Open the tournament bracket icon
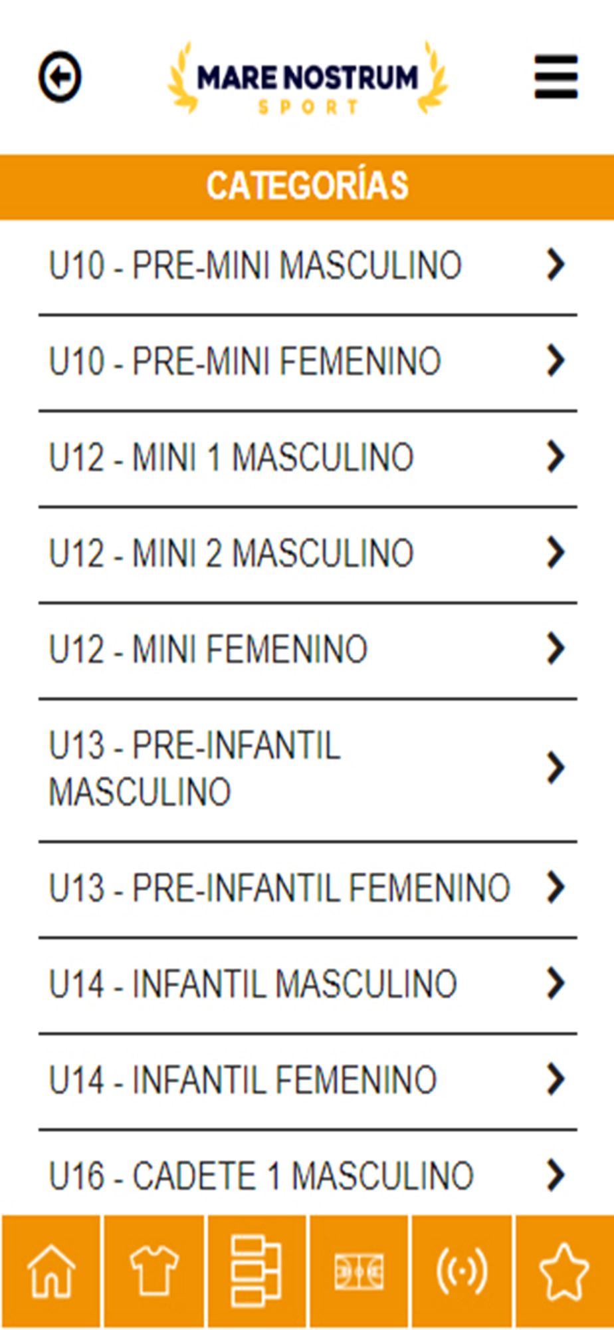 [x=256, y=1271]
